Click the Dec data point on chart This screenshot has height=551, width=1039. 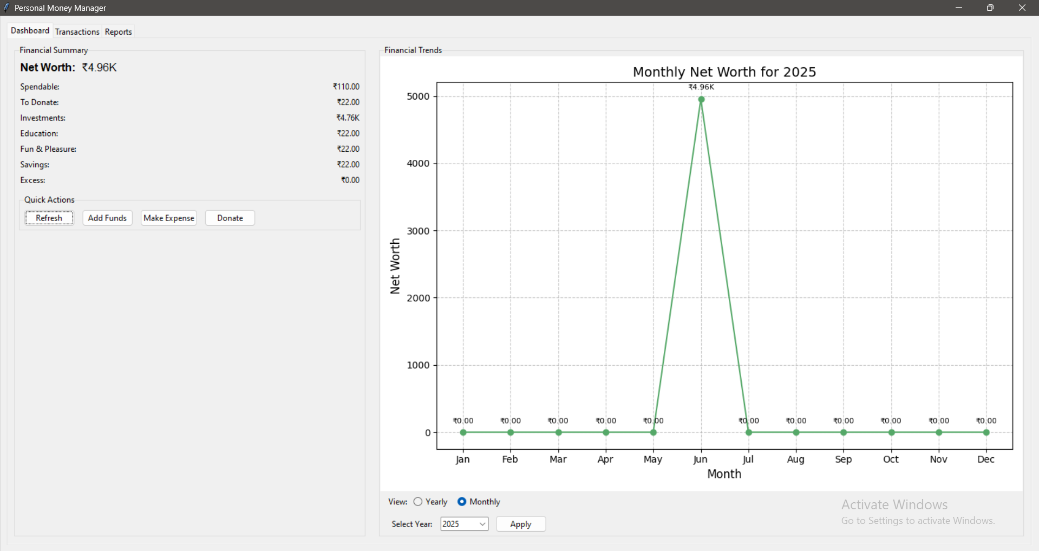[x=986, y=432]
